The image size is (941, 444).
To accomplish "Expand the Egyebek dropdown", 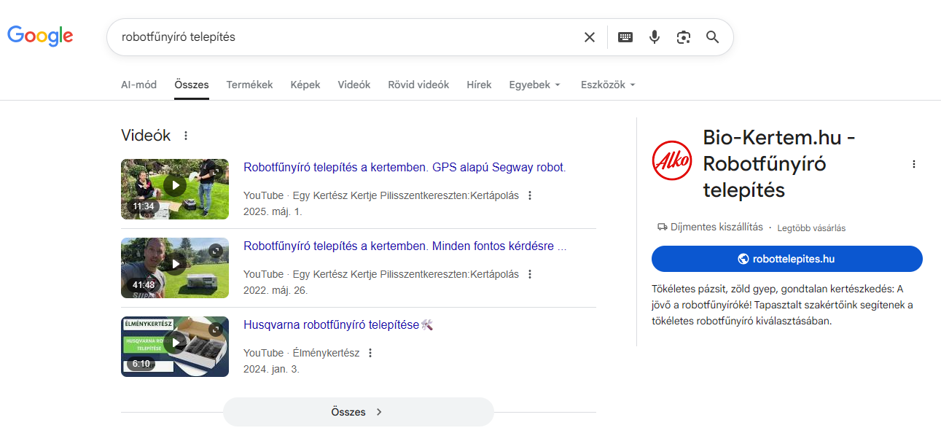I will [535, 85].
